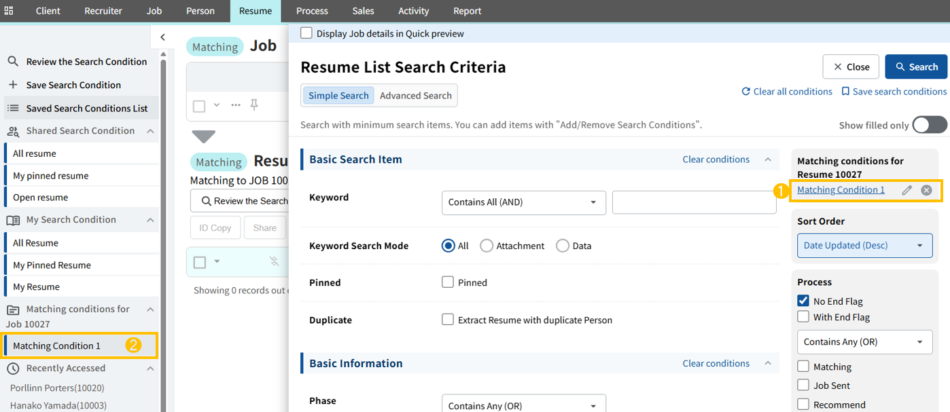Collapse the Shared Search Condition section
950x412 pixels.
coord(150,131)
